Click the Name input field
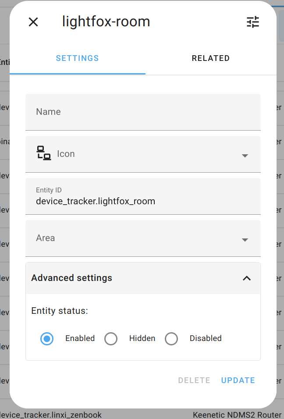Image resolution: width=284 pixels, height=419 pixels. 143,112
